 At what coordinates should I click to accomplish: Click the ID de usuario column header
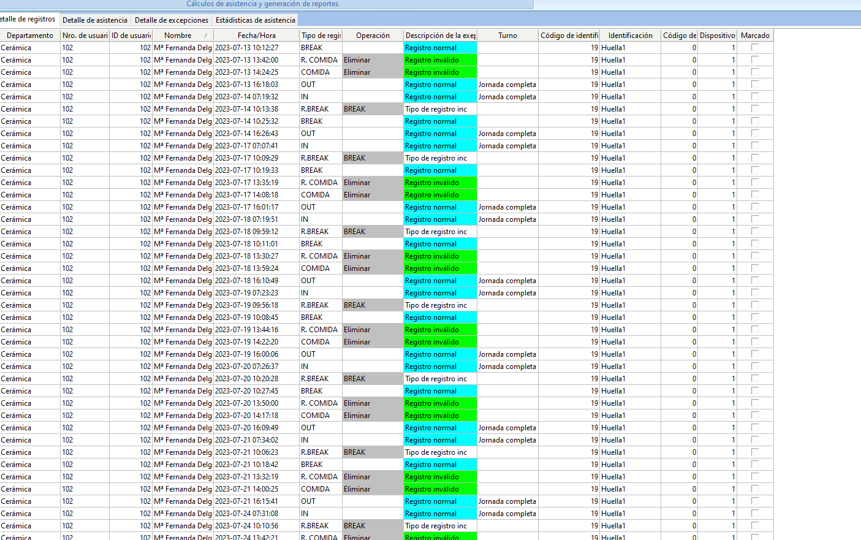click(131, 36)
